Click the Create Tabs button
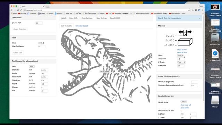This screenshot has height=125, width=222. [18, 53]
